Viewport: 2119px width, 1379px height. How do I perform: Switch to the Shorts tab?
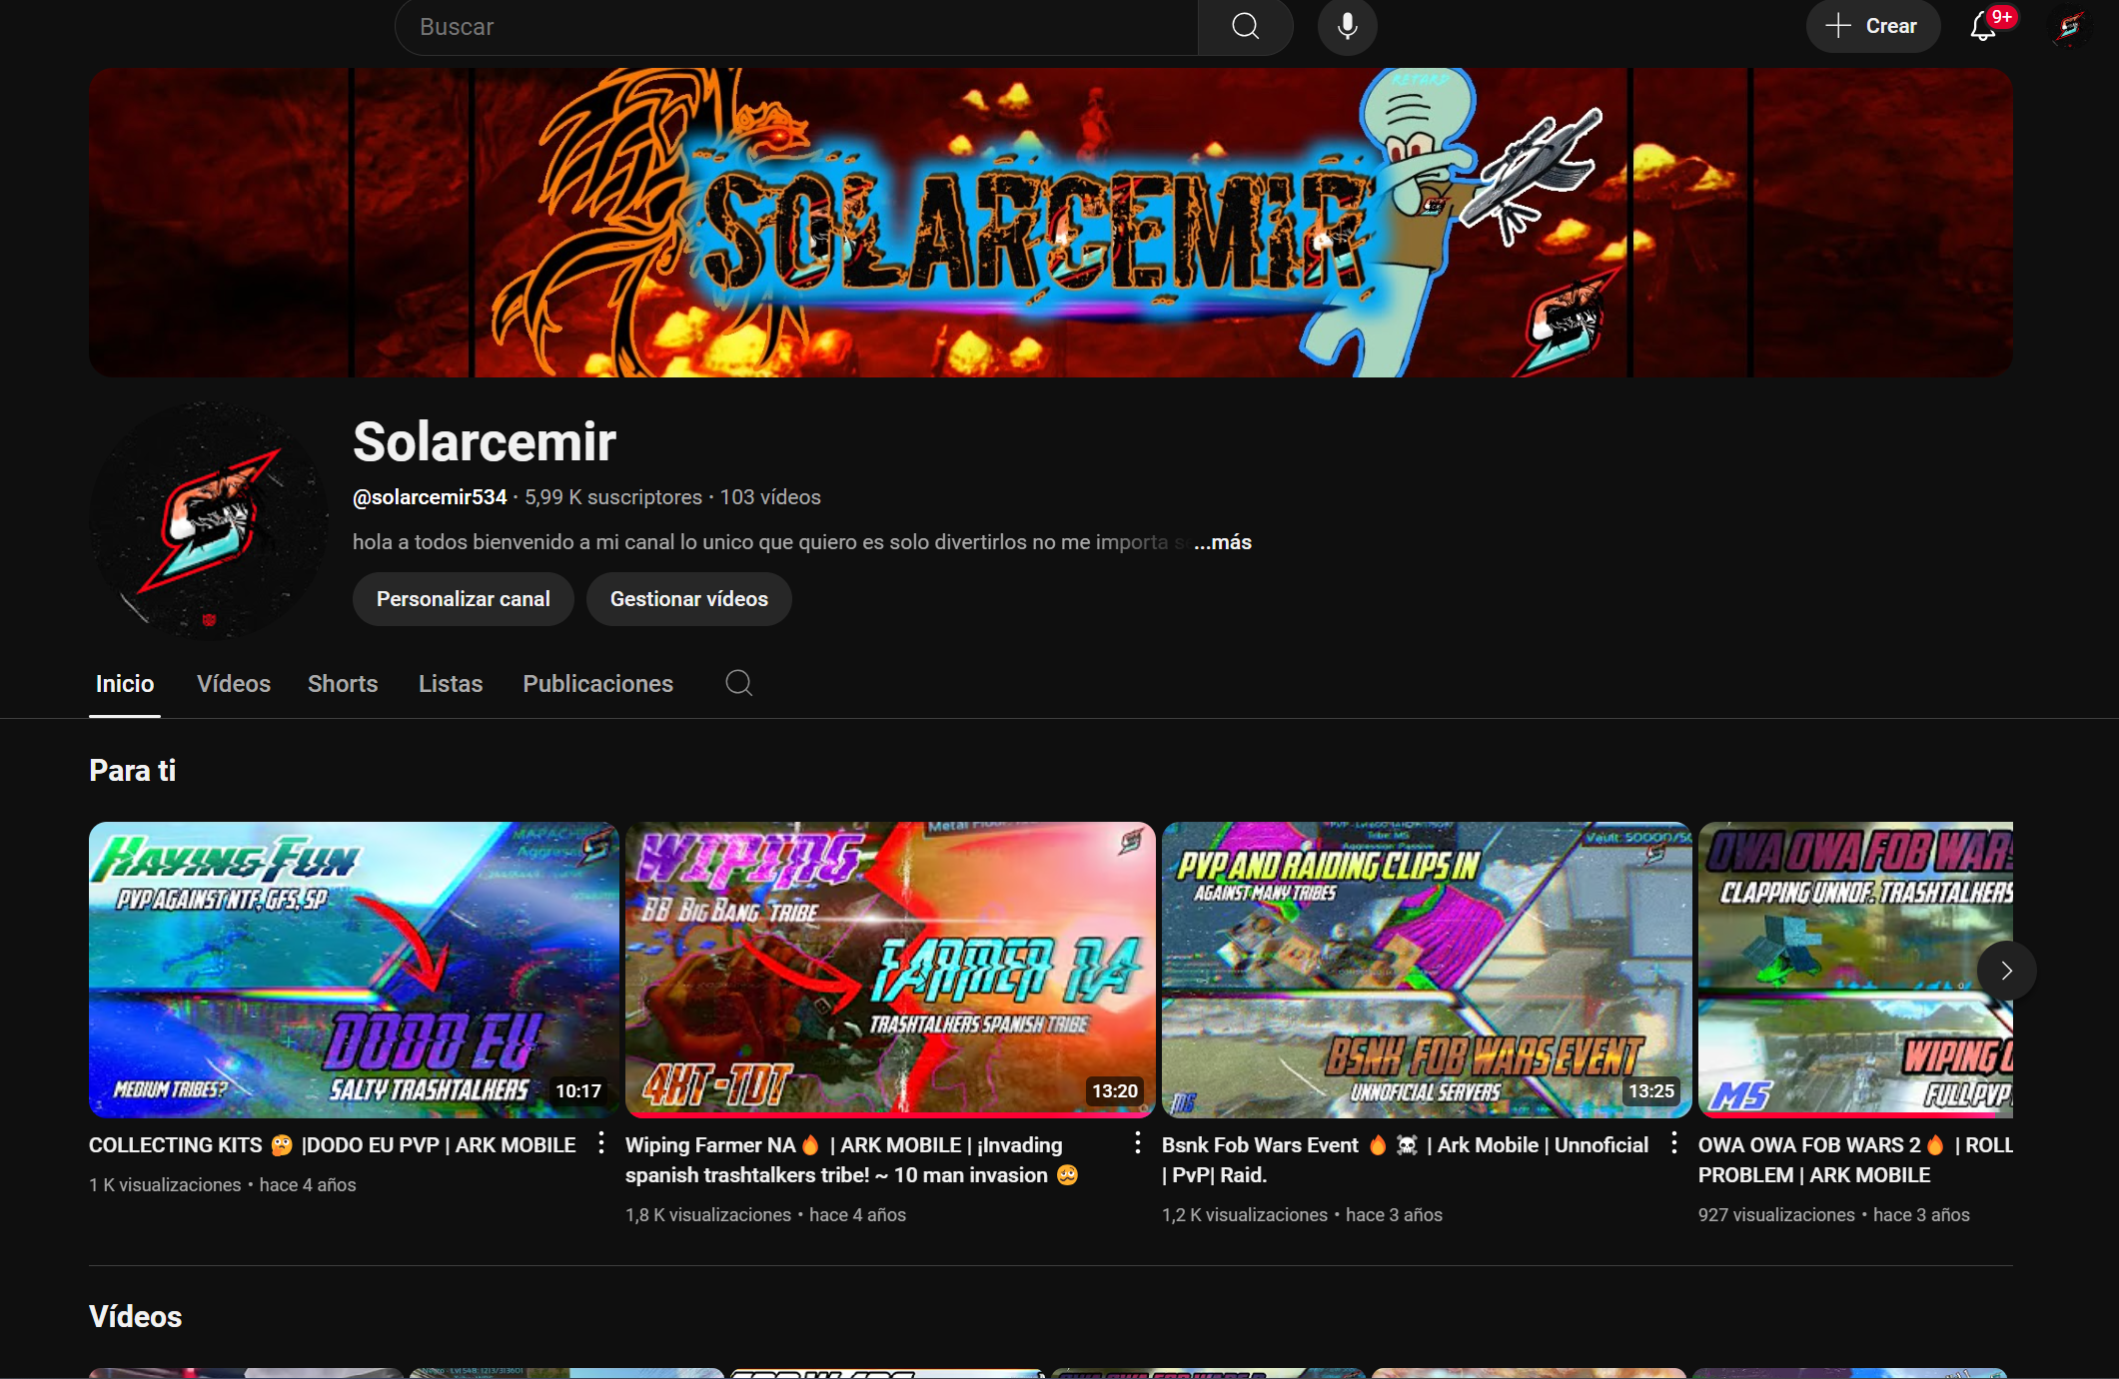coord(343,684)
